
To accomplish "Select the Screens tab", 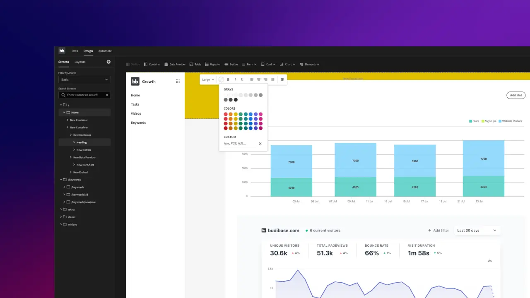I will (64, 62).
